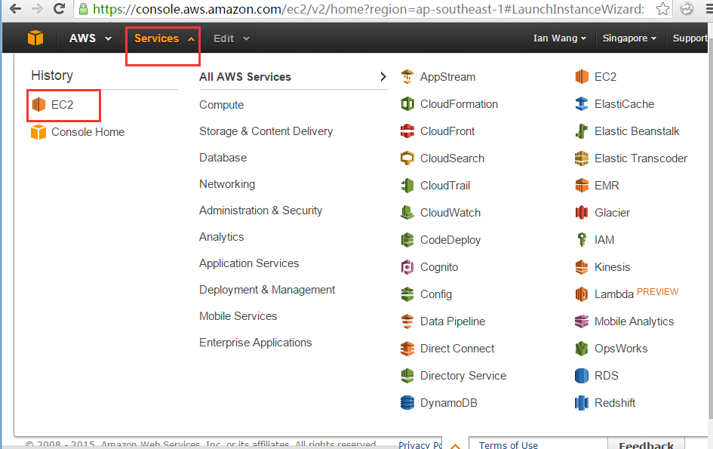Open the Terms of Use link
The image size is (713, 449).
tap(508, 444)
